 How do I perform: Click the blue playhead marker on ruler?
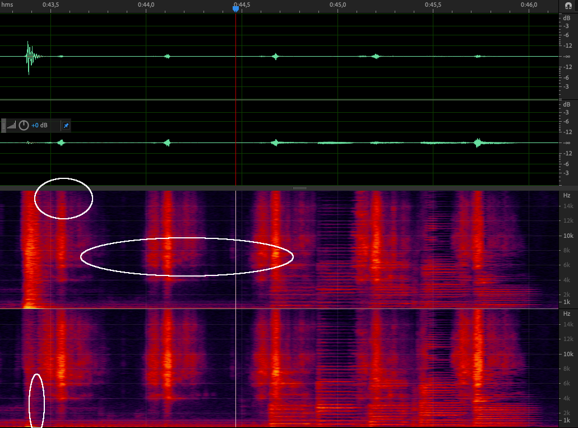click(235, 8)
